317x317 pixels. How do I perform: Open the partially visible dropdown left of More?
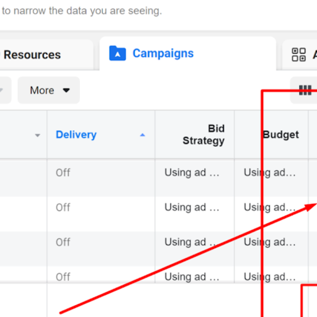point(4,90)
